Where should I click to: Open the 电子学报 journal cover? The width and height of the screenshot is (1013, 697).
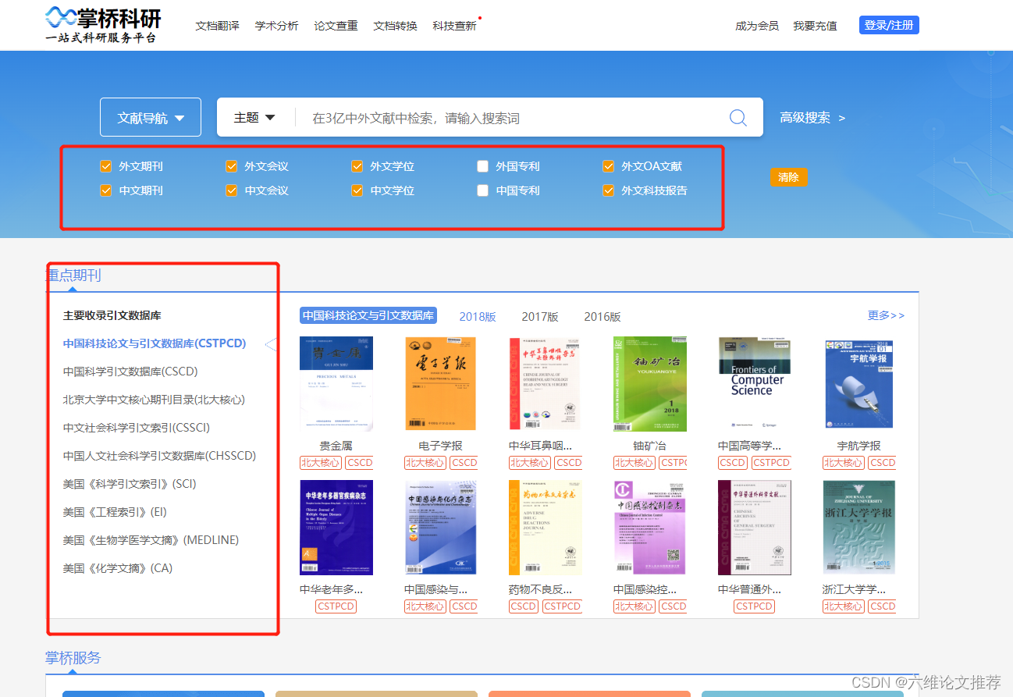[x=441, y=384]
